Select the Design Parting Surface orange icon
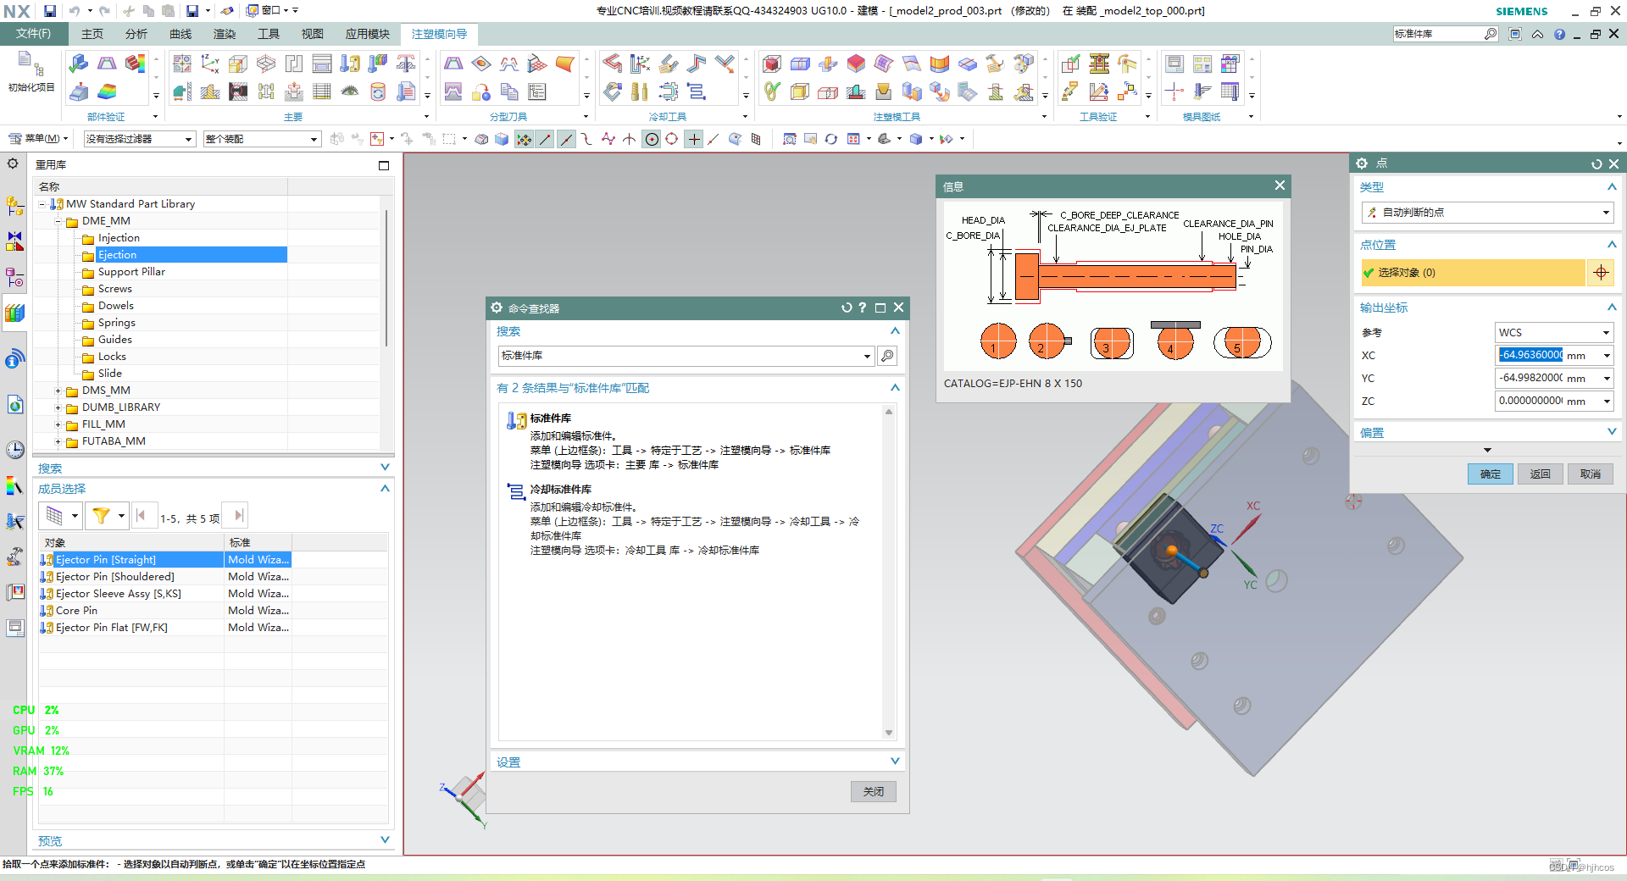Viewport: 1627px width, 881px height. pyautogui.click(x=565, y=64)
